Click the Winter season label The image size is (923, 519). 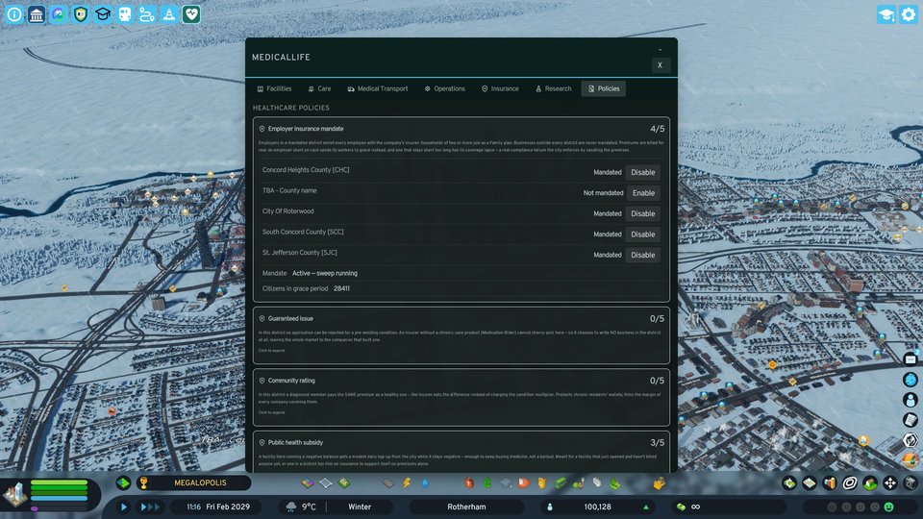360,507
